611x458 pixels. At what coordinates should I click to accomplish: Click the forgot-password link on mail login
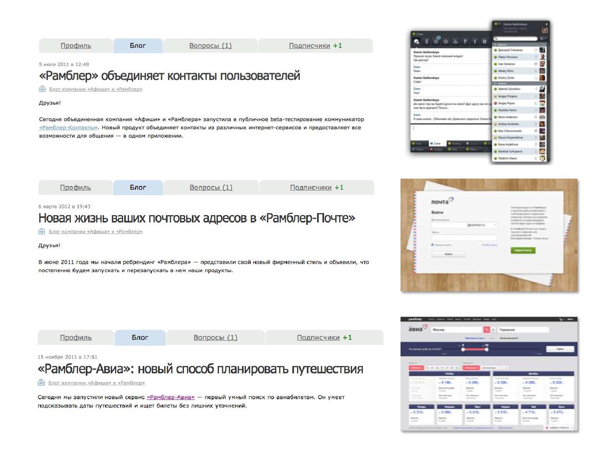tap(490, 245)
